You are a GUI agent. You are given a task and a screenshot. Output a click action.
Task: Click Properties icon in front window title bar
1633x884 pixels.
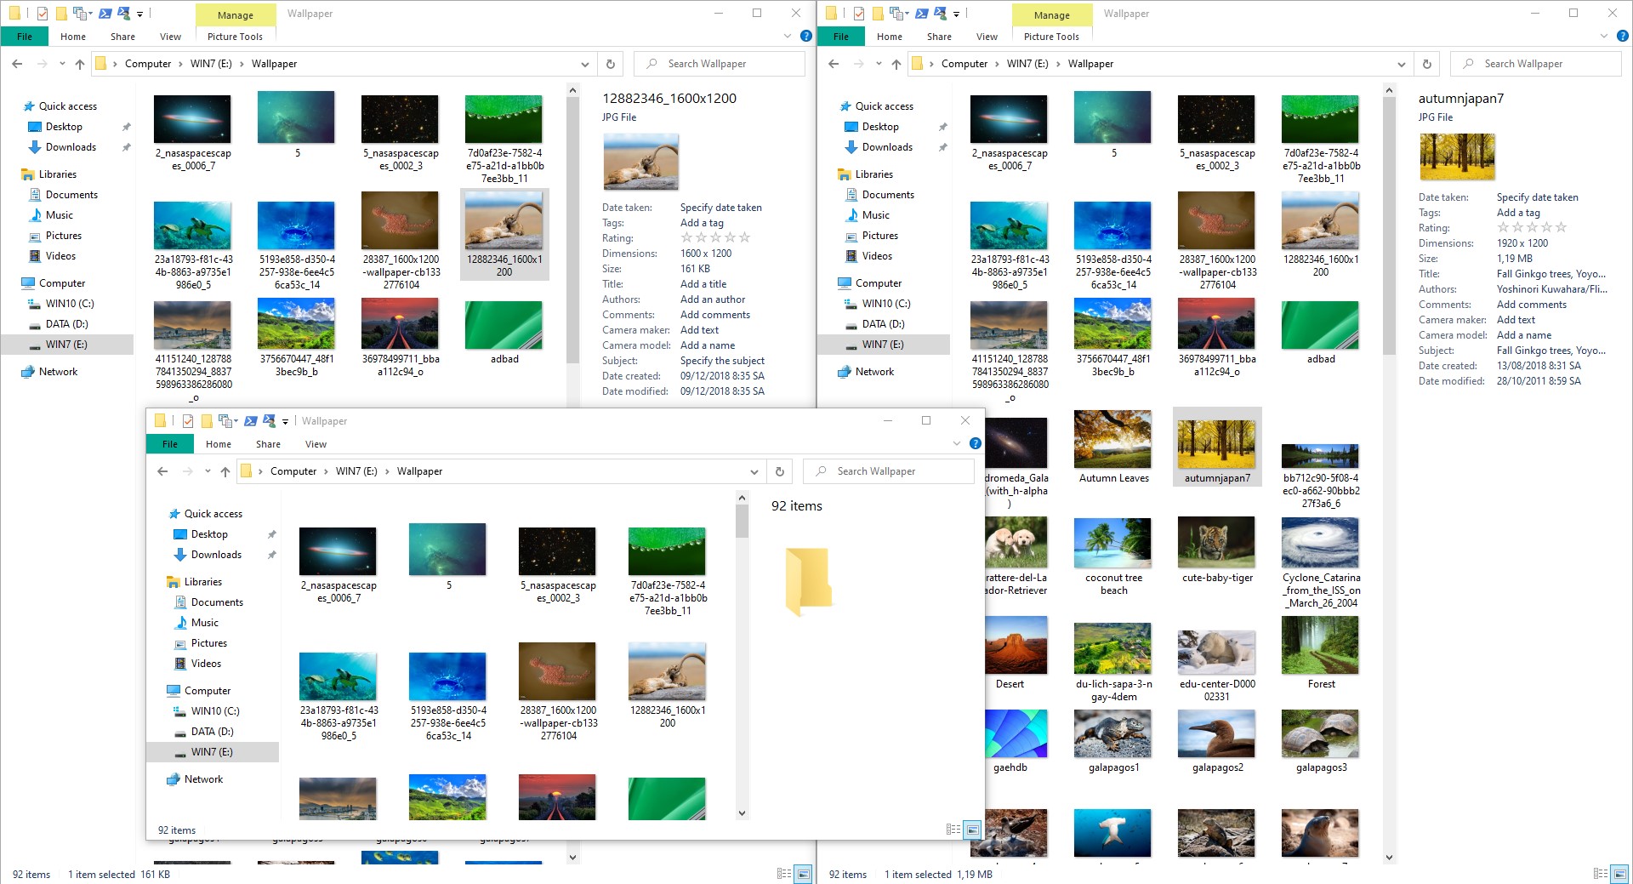(x=188, y=421)
